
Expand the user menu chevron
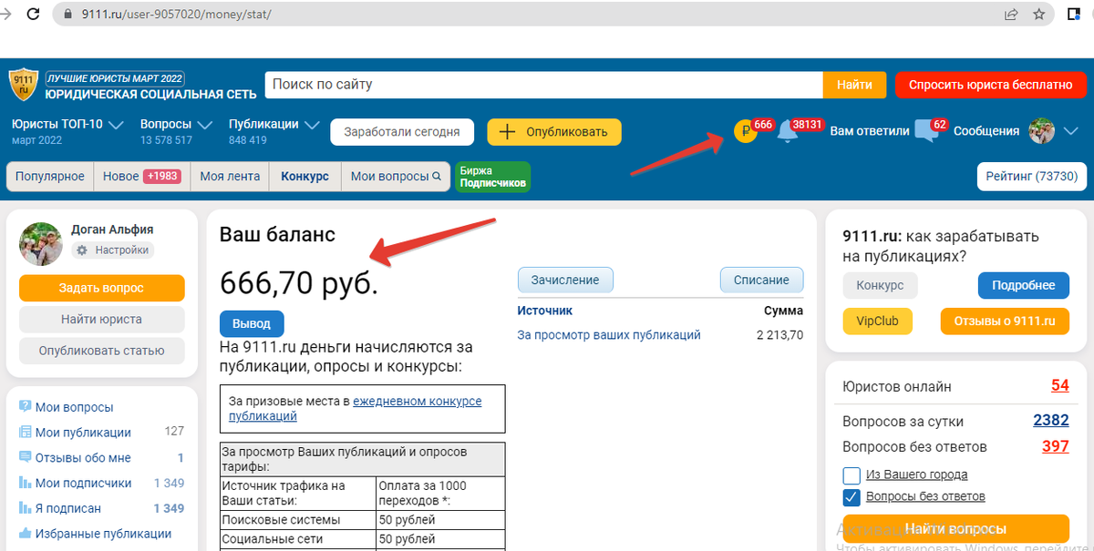click(x=1071, y=131)
